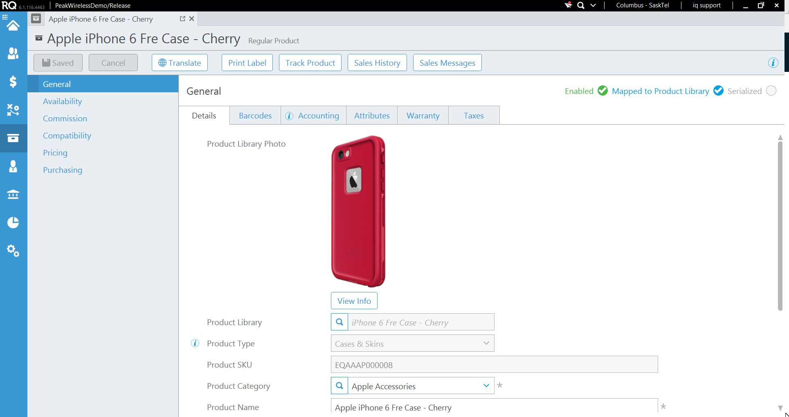The image size is (789, 417).
Task: Toggle Mapped to Product Library checkmark
Action: pyautogui.click(x=718, y=91)
